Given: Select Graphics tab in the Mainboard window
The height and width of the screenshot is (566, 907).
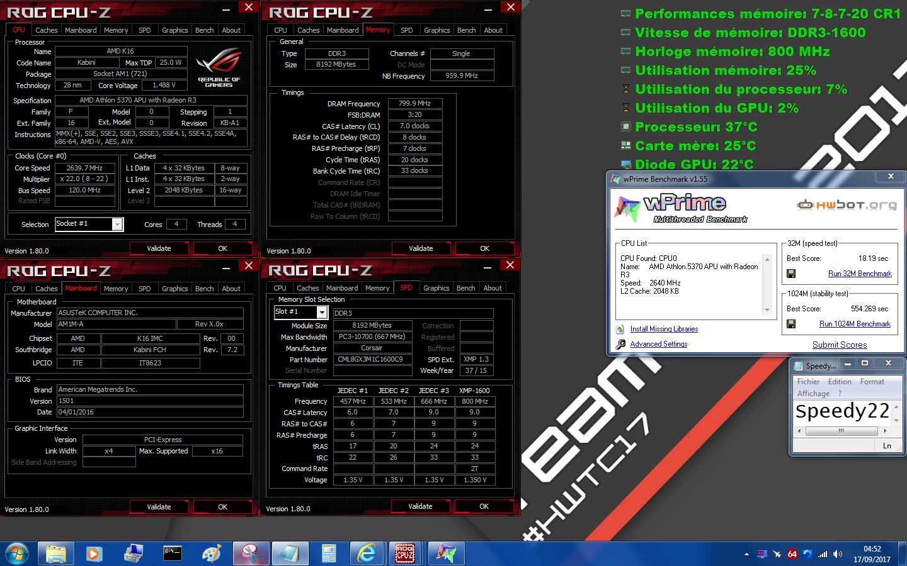Looking at the screenshot, I should [x=175, y=289].
